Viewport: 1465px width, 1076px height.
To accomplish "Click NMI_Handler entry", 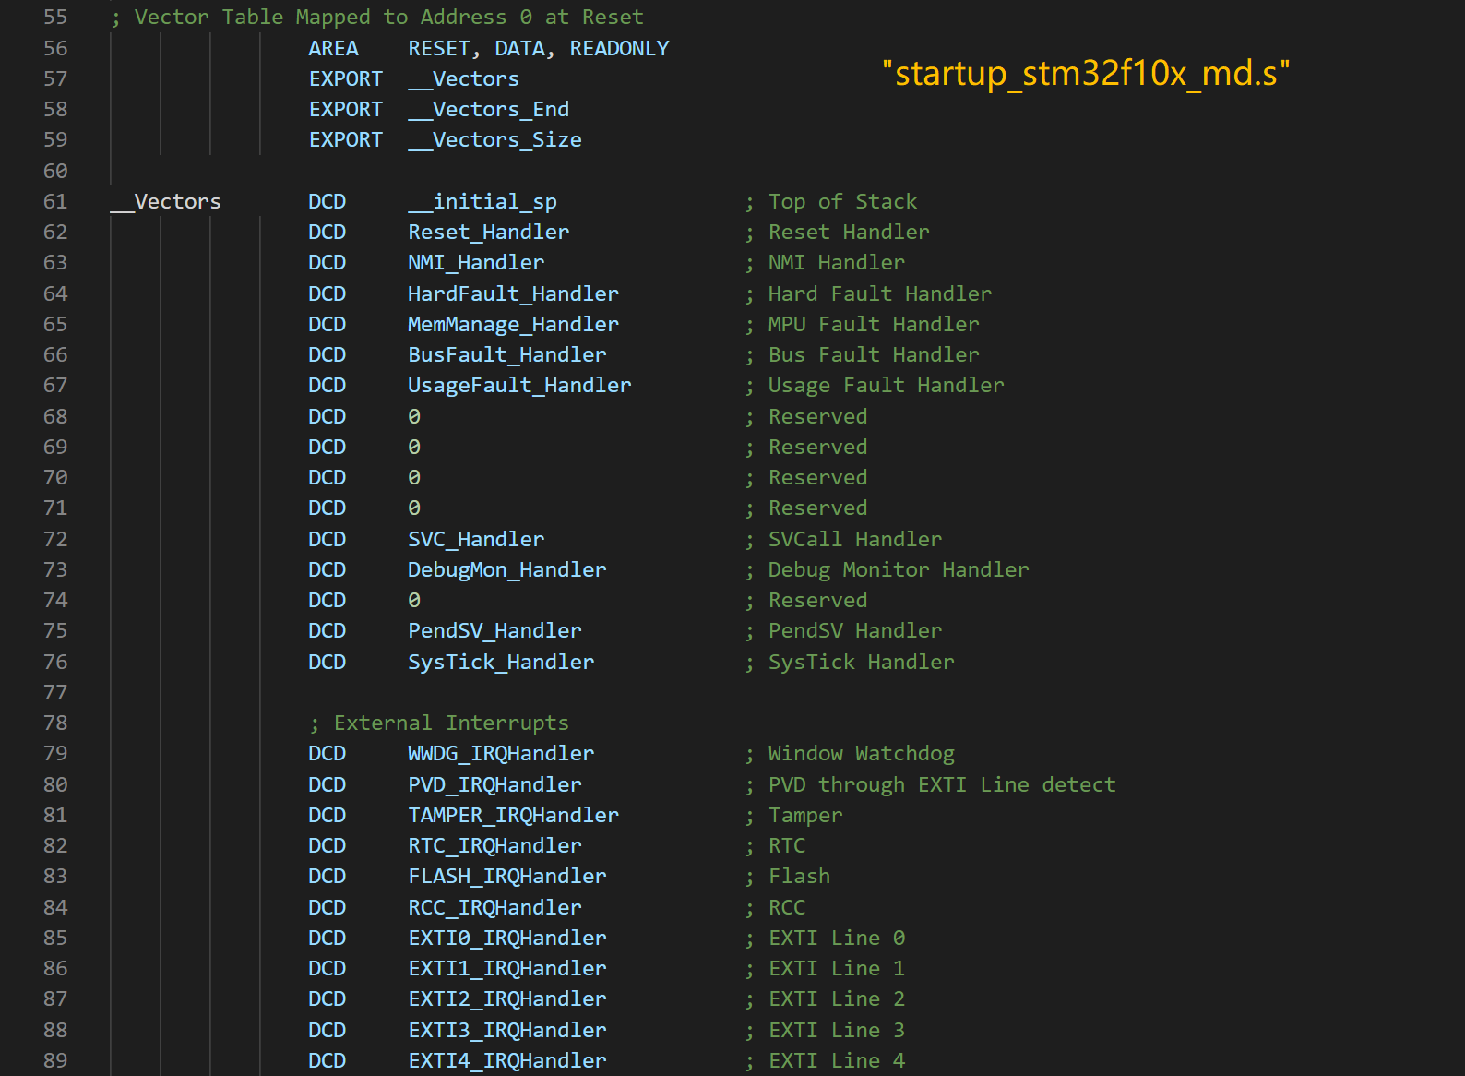I will click(x=476, y=263).
